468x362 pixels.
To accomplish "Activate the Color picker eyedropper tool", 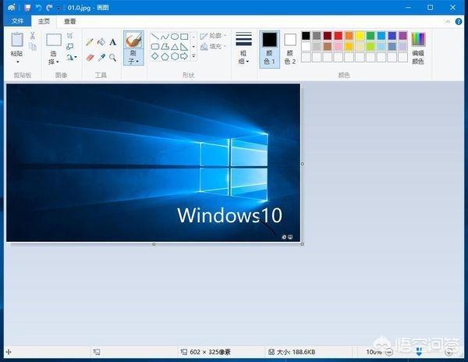I will coord(101,57).
